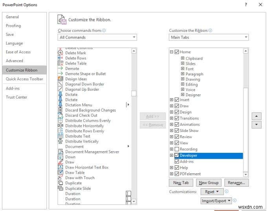Expand the Slide Show tab node
The image size is (267, 211).
click(x=172, y=130)
